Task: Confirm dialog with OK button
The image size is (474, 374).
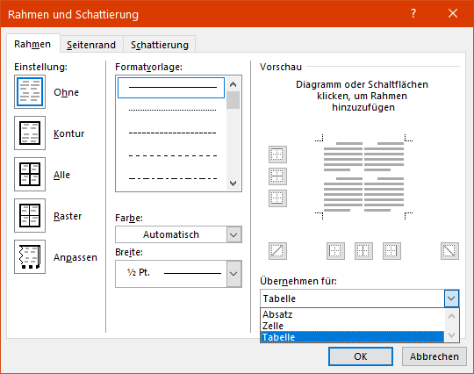Action: (x=361, y=356)
